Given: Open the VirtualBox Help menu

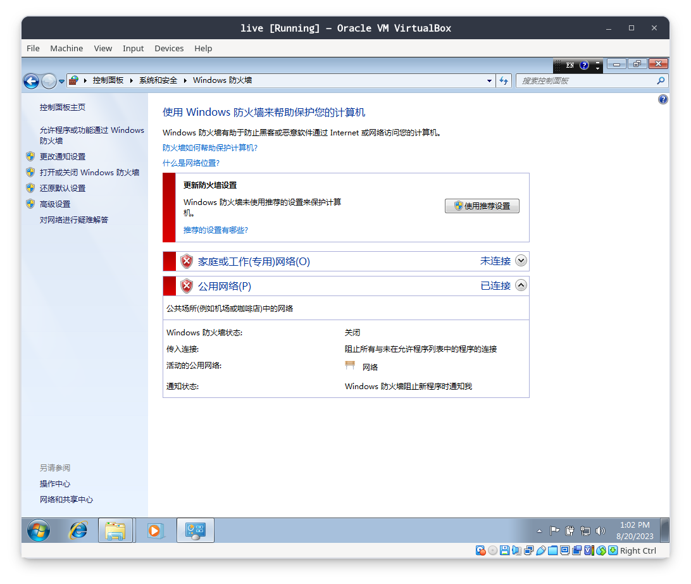Looking at the screenshot, I should (203, 49).
